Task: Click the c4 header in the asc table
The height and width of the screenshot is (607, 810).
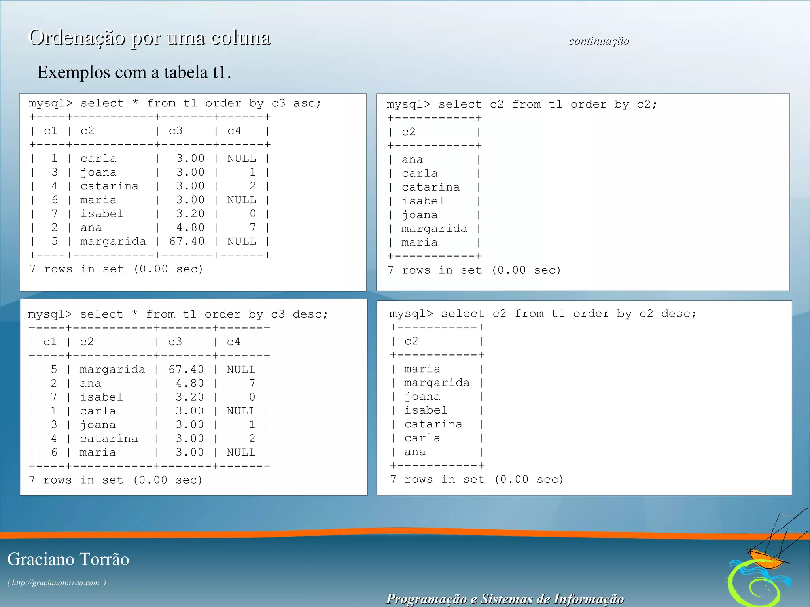Action: click(x=234, y=131)
